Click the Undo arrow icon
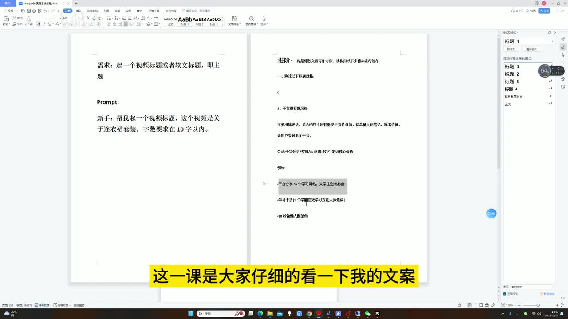 (x=45, y=11)
